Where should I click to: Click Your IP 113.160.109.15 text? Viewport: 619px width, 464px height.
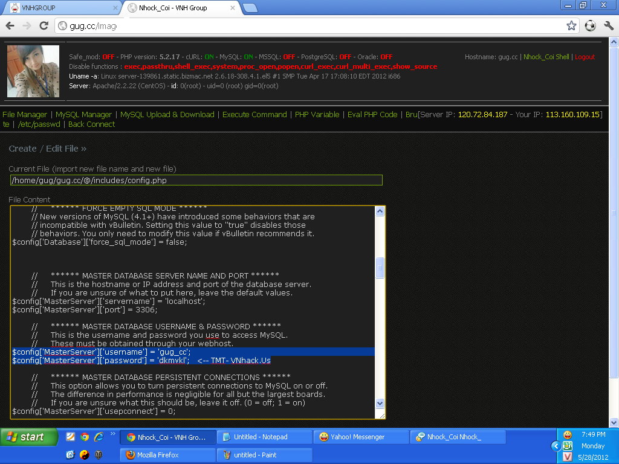[572, 114]
